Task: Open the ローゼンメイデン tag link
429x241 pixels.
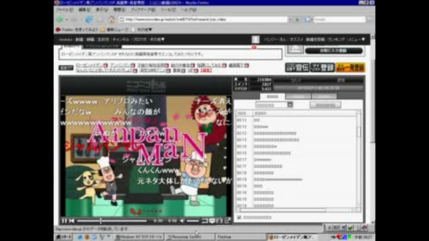Action: [x=89, y=66]
